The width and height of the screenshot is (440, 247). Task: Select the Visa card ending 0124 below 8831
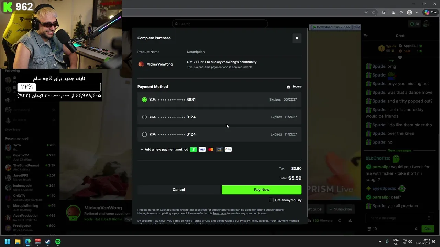pyautogui.click(x=219, y=117)
